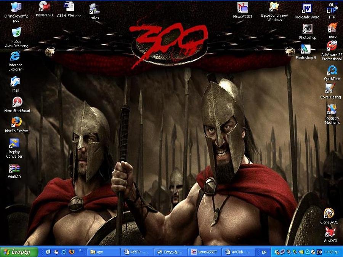Expand the Quick Launch overflow chevron
The image size is (343, 257).
80,251
